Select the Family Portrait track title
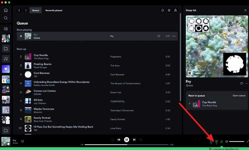The width and height of the screenshot is (249, 150). [42, 118]
